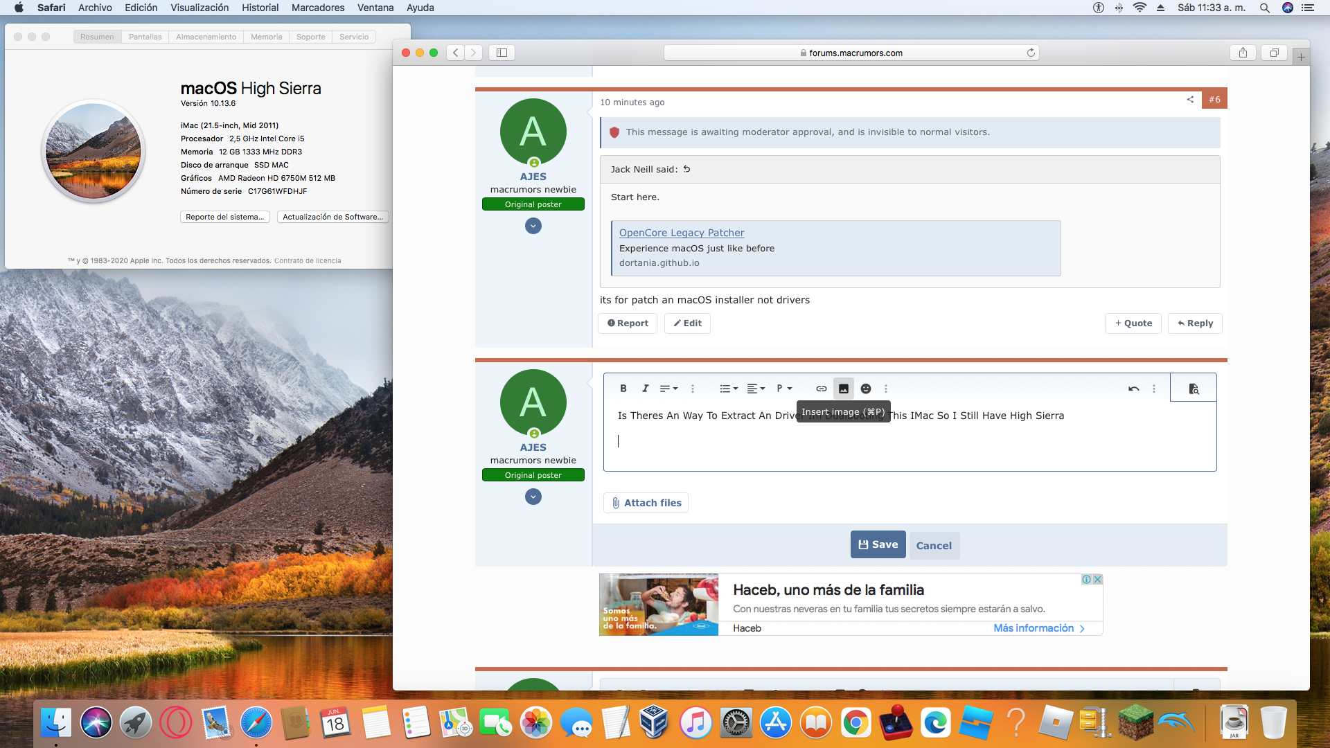Viewport: 1330px width, 748px height.
Task: Toggle editor preview mode
Action: click(x=1193, y=389)
